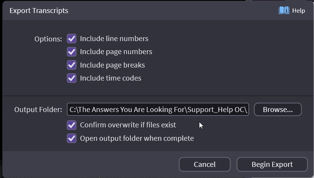Click the "Include line numbers" label text
The width and height of the screenshot is (314, 178).
click(x=114, y=39)
